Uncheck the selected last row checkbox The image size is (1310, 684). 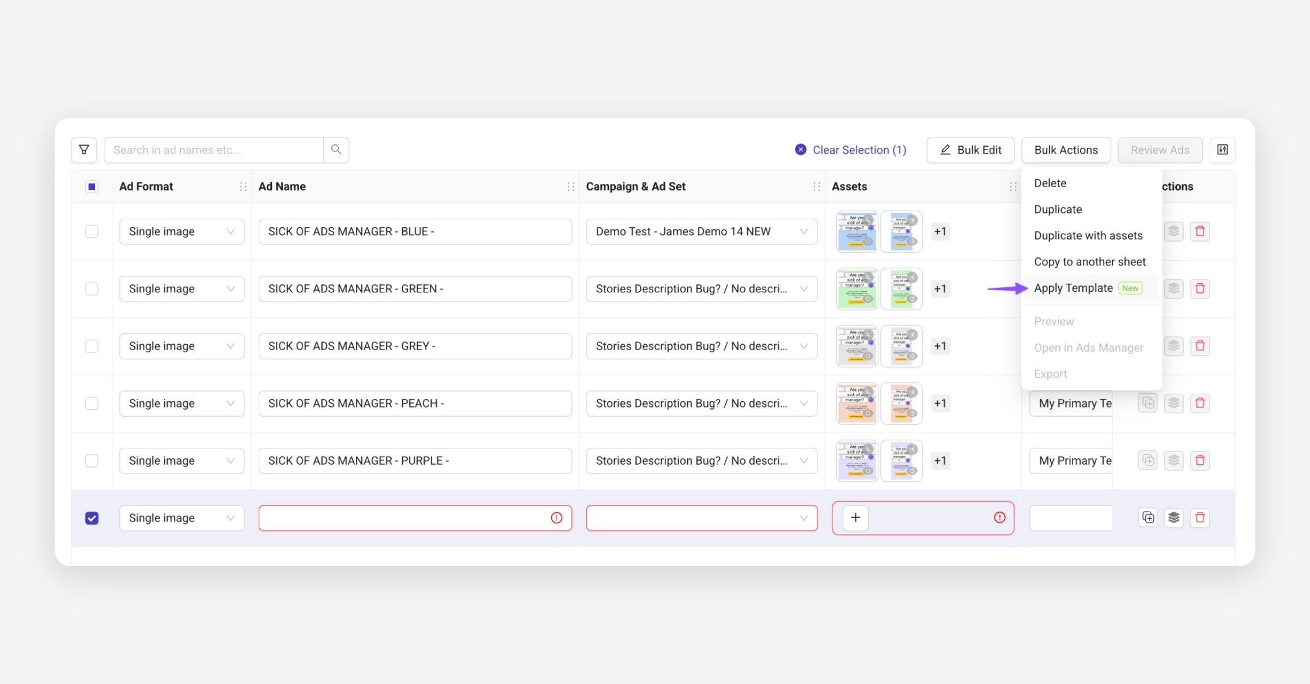pyautogui.click(x=92, y=518)
